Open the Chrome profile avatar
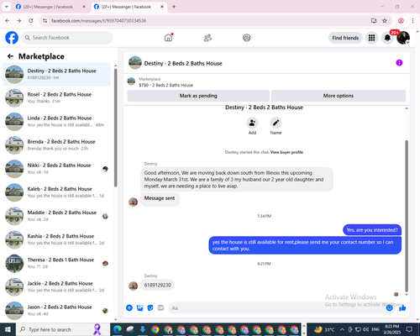Viewport: 420px width, 336px height. click(x=401, y=20)
